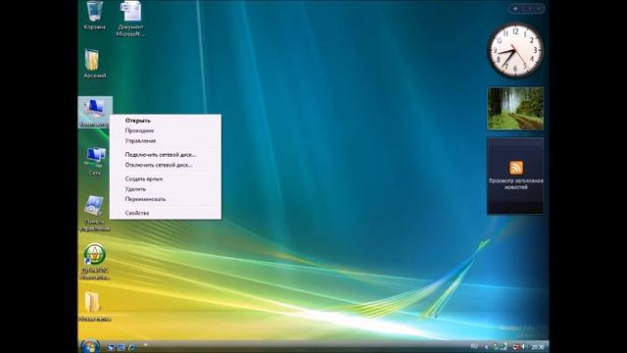
Task: Click the volume speaker tray icon
Action: 523,346
